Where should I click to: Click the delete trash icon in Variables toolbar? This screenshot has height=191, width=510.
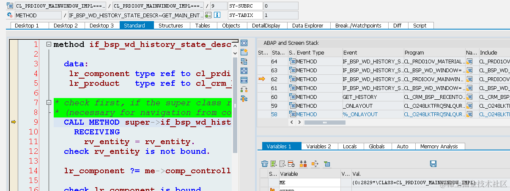point(265,164)
